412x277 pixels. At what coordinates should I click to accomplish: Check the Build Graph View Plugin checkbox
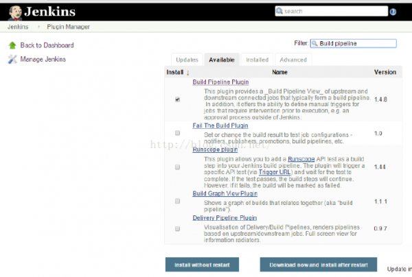click(178, 201)
